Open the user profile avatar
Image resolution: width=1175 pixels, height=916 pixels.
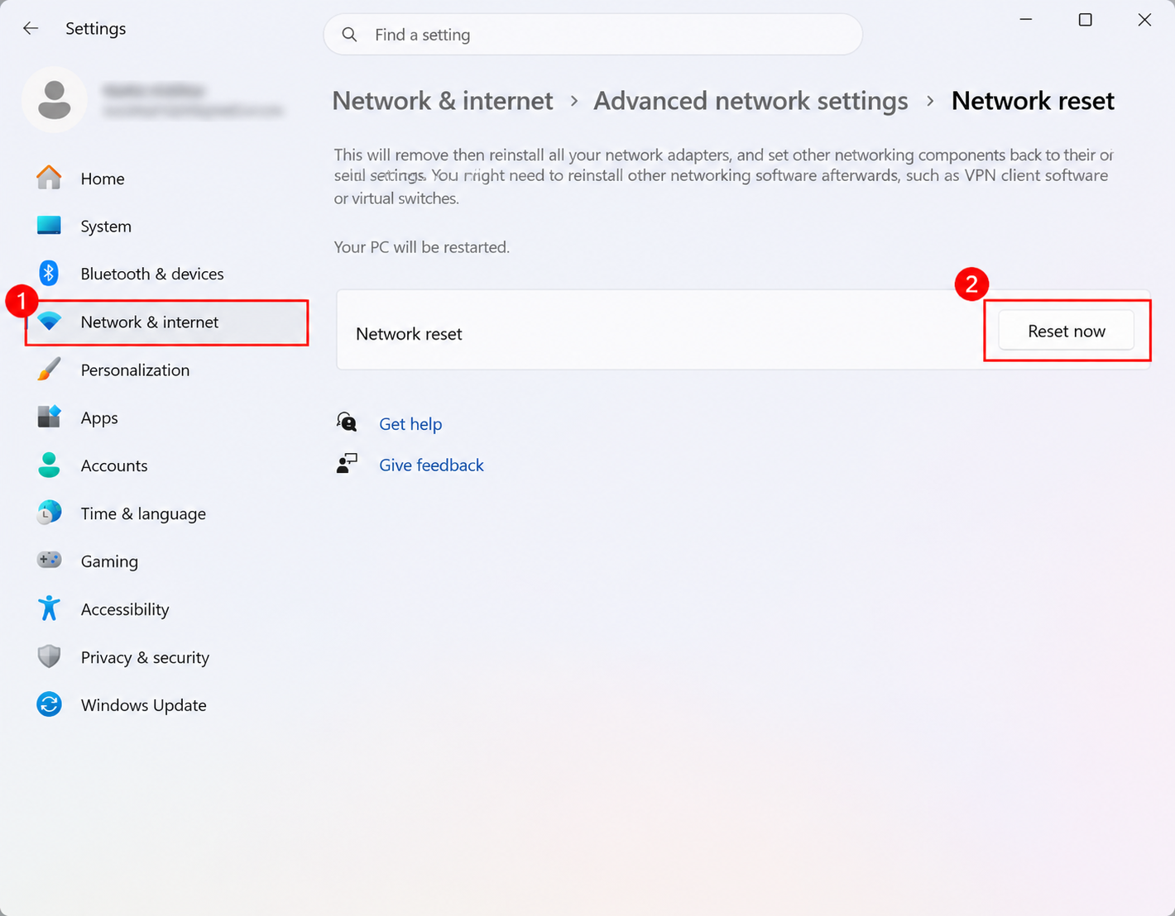tap(55, 100)
